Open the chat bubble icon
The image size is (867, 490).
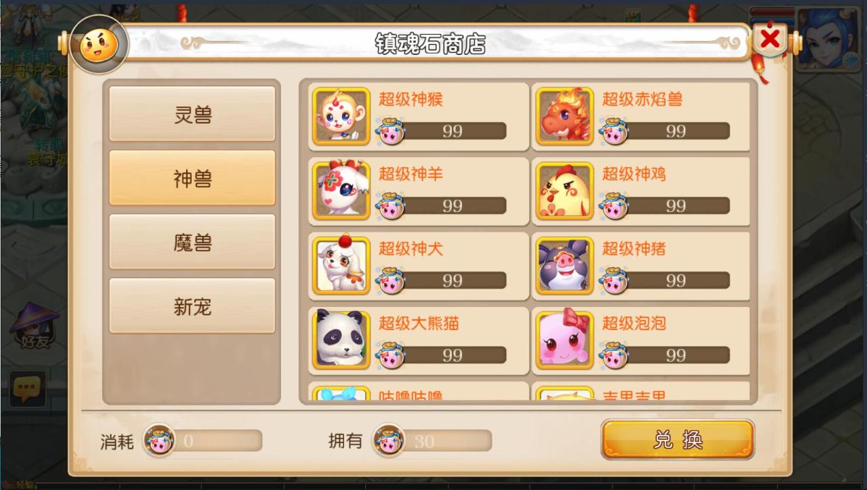tap(27, 389)
